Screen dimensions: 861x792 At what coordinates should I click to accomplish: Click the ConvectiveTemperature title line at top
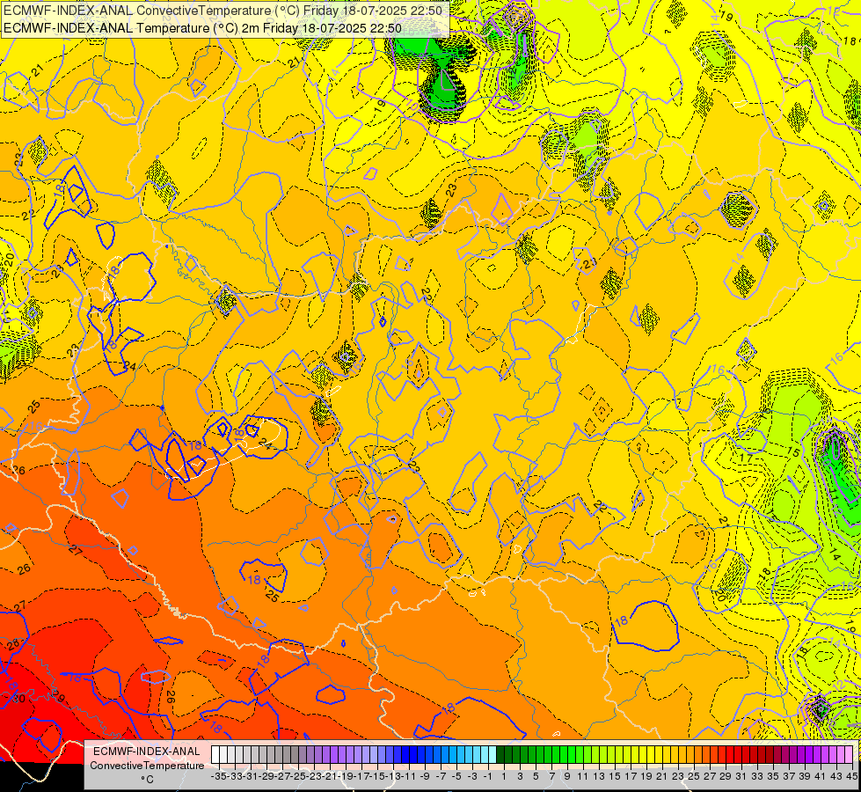(x=223, y=11)
